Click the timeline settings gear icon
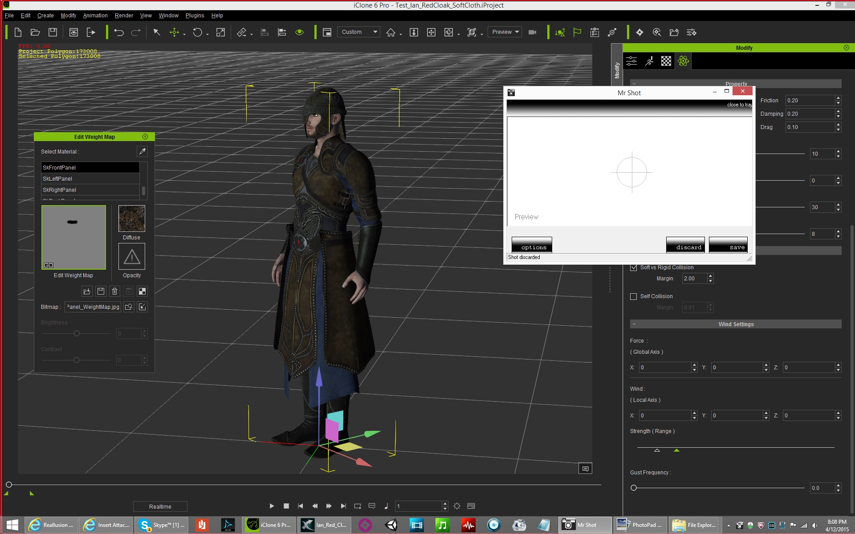This screenshot has width=855, height=534. coord(457,506)
